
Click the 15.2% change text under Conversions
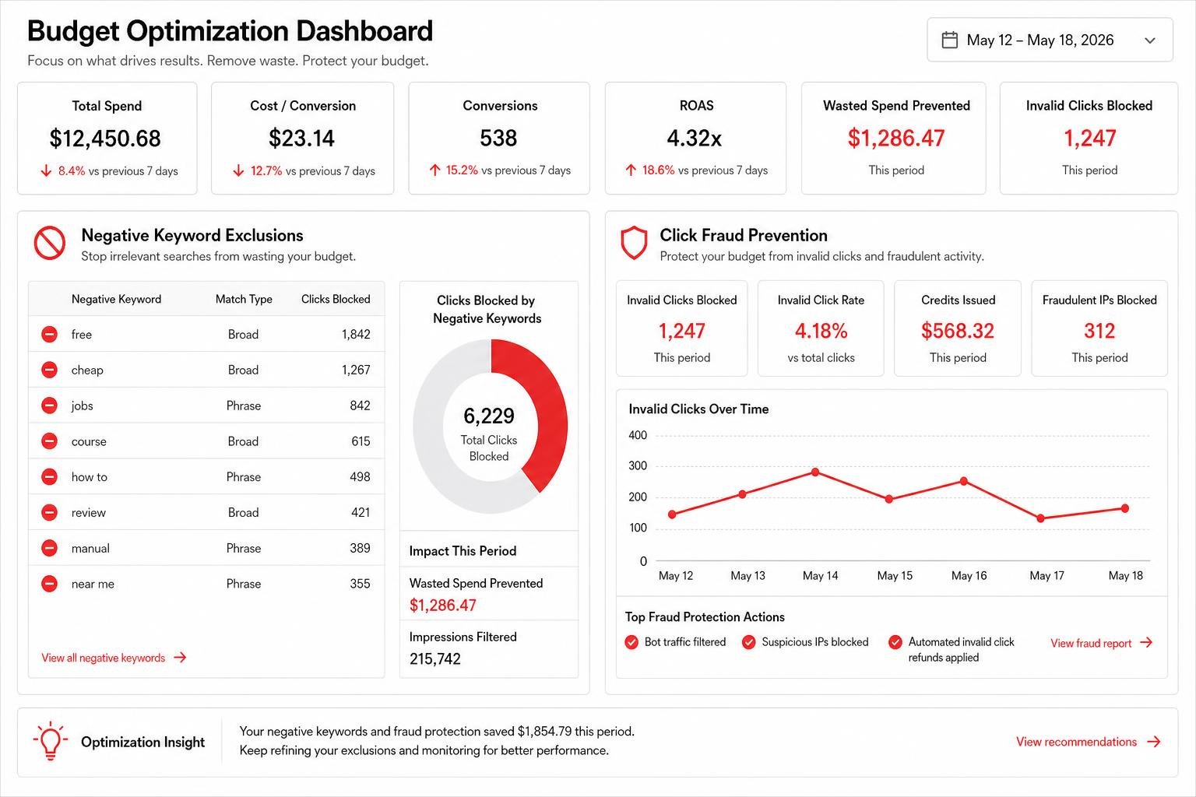462,170
